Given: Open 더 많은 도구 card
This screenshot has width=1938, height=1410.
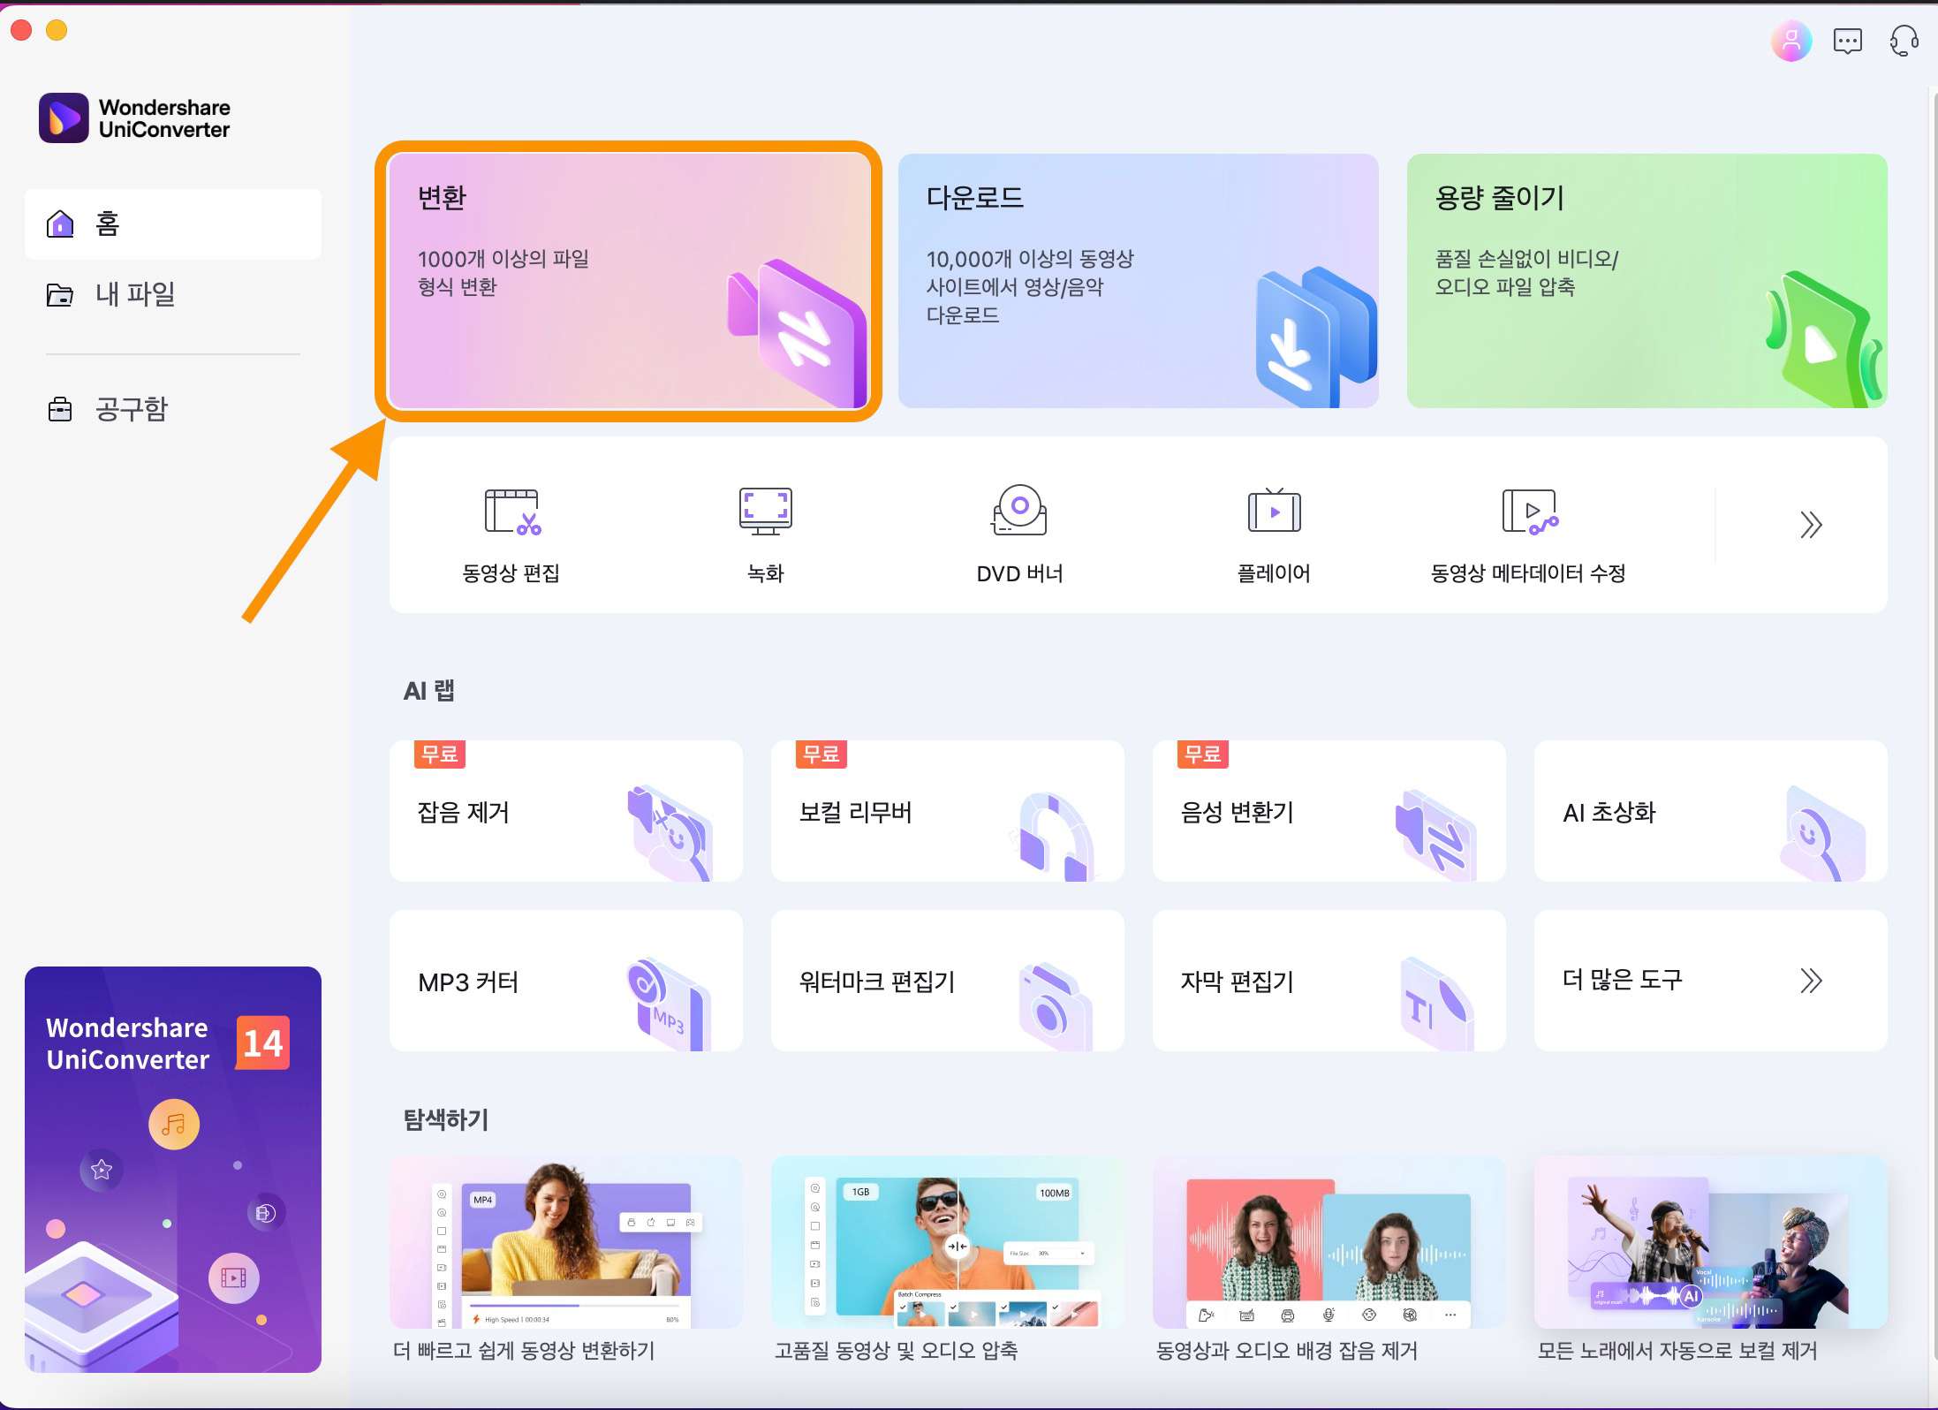Looking at the screenshot, I should point(1710,981).
